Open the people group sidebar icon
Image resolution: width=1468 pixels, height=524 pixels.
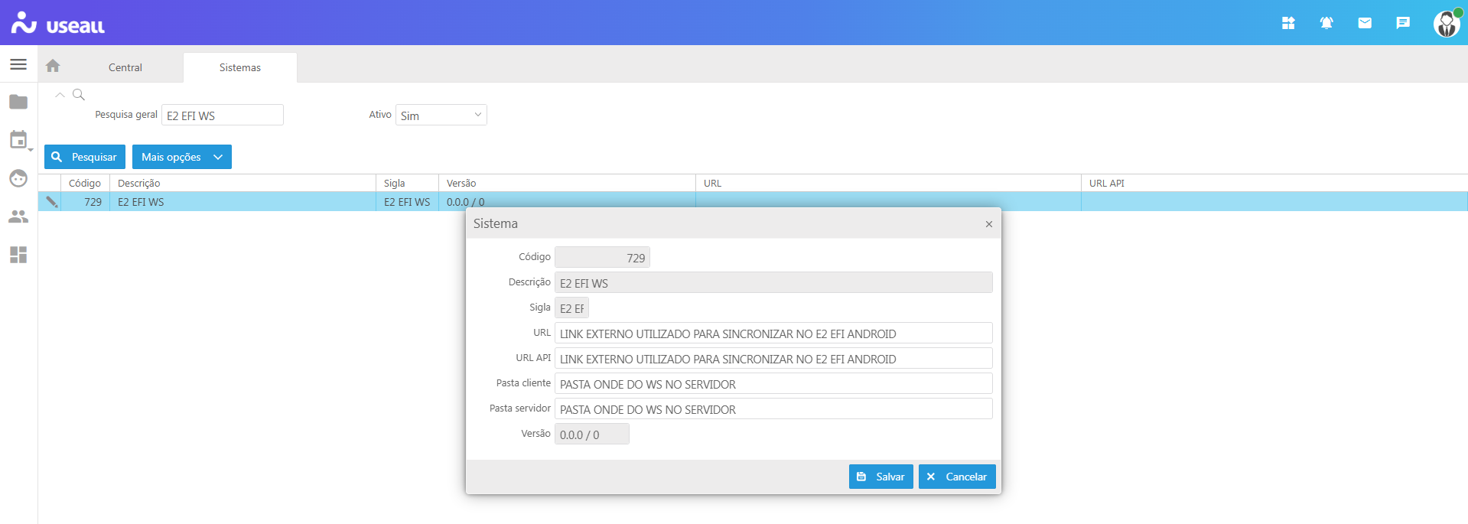(x=18, y=216)
